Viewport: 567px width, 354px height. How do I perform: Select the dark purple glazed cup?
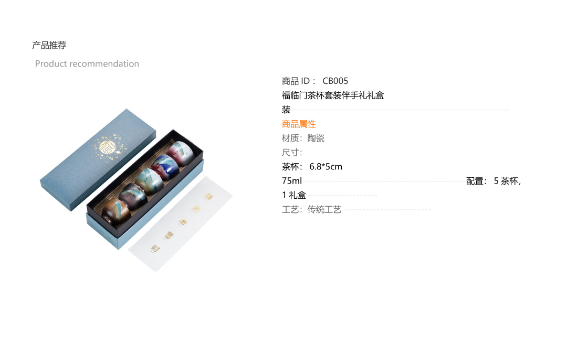pos(133,196)
